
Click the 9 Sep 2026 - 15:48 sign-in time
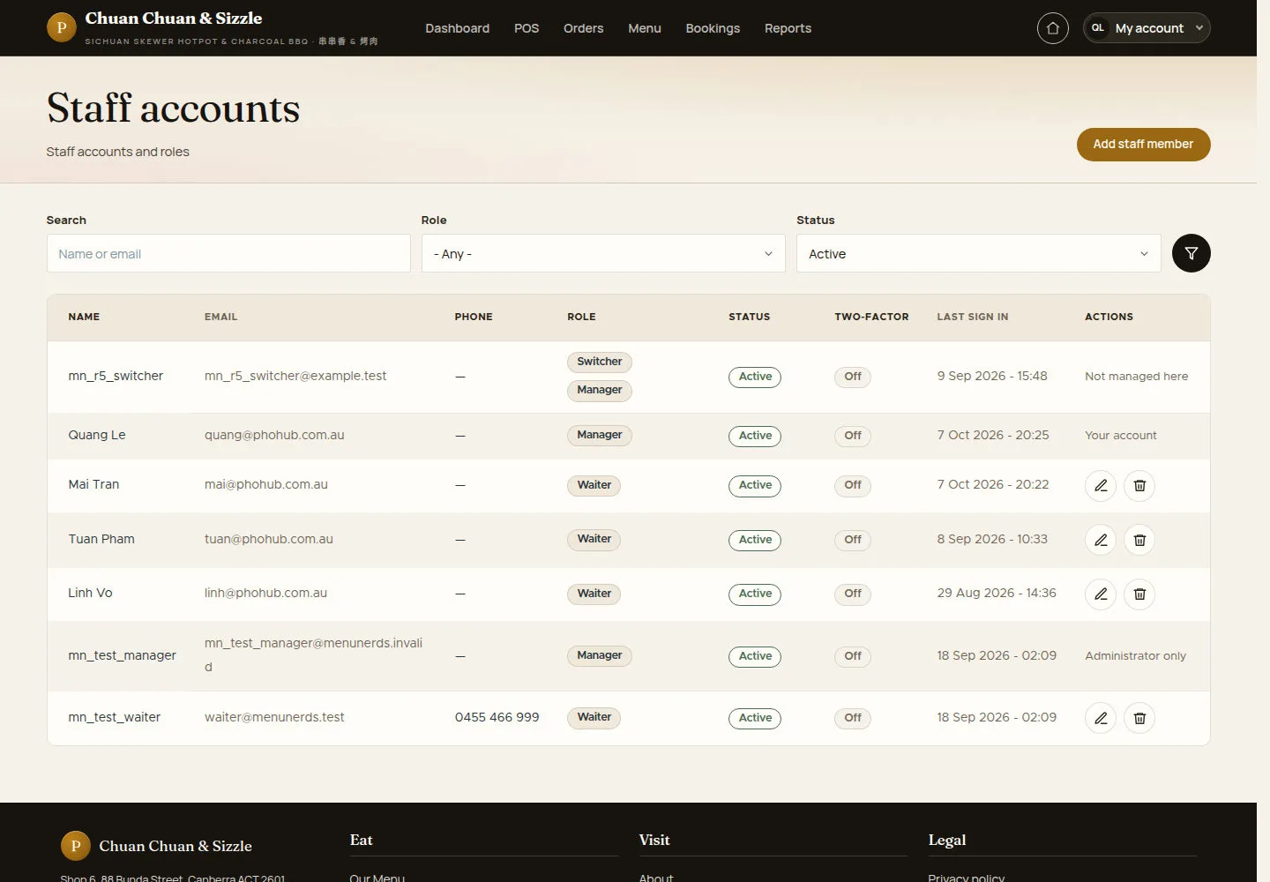tap(992, 376)
